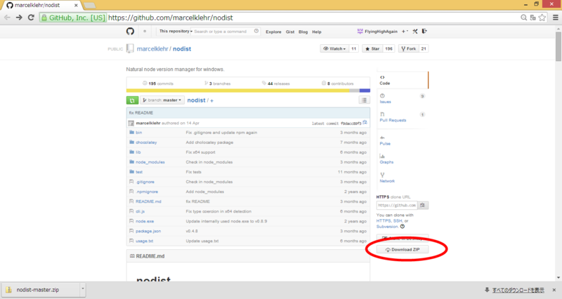
Task: Open Blog in the header
Action: (303, 32)
